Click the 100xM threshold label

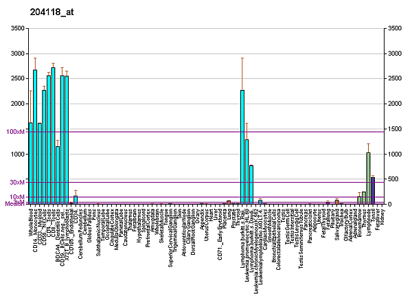click(13, 132)
